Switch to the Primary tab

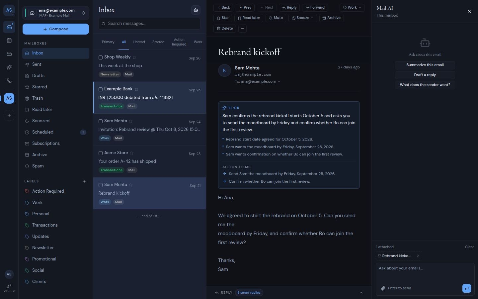(x=108, y=42)
